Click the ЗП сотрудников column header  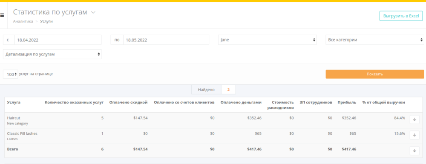coord(316,103)
